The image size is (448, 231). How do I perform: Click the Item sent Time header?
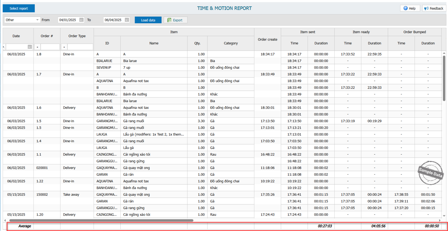point(294,43)
